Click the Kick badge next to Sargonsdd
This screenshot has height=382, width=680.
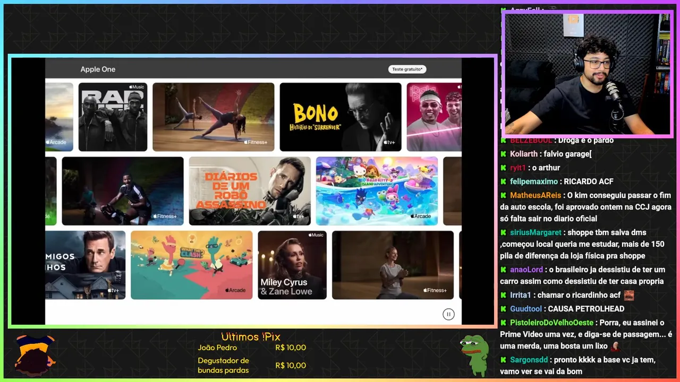point(503,360)
